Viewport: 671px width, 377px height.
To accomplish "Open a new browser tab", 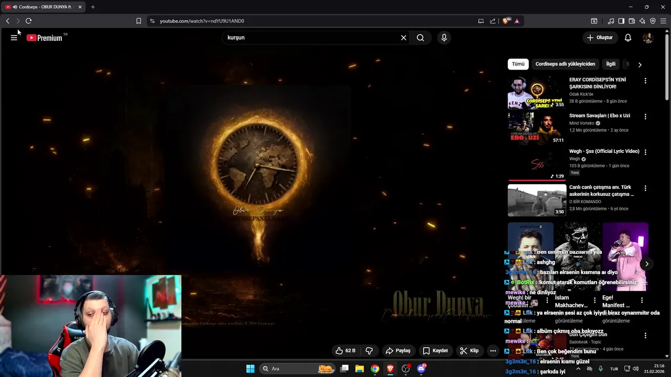I will [93, 7].
